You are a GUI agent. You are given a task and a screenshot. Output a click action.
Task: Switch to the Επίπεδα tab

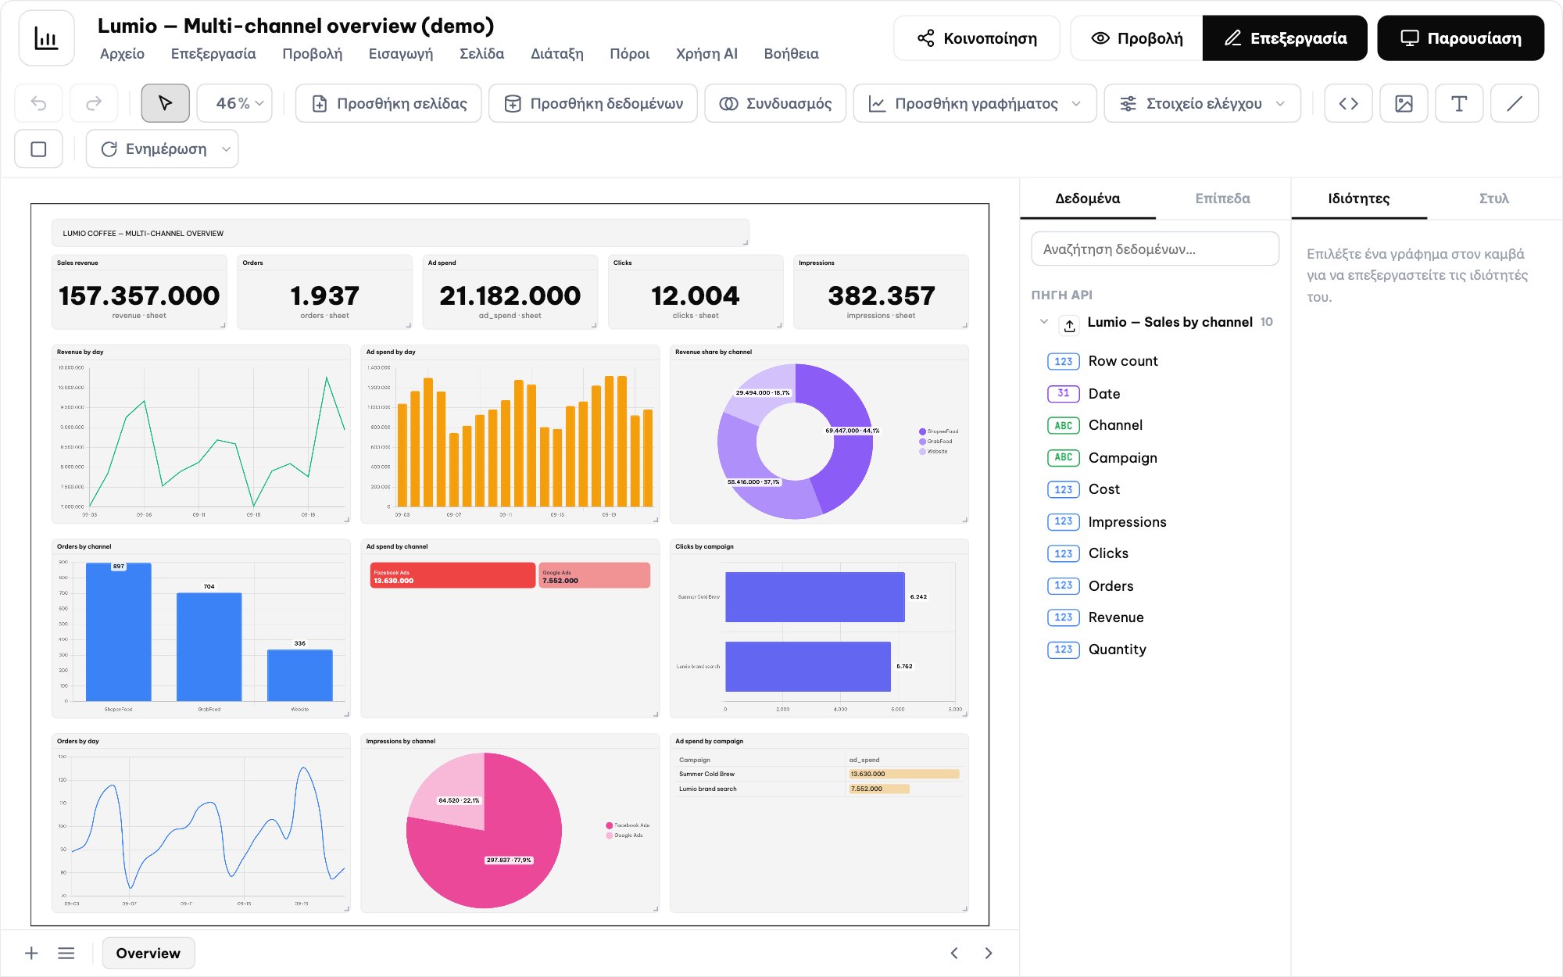[1222, 199]
